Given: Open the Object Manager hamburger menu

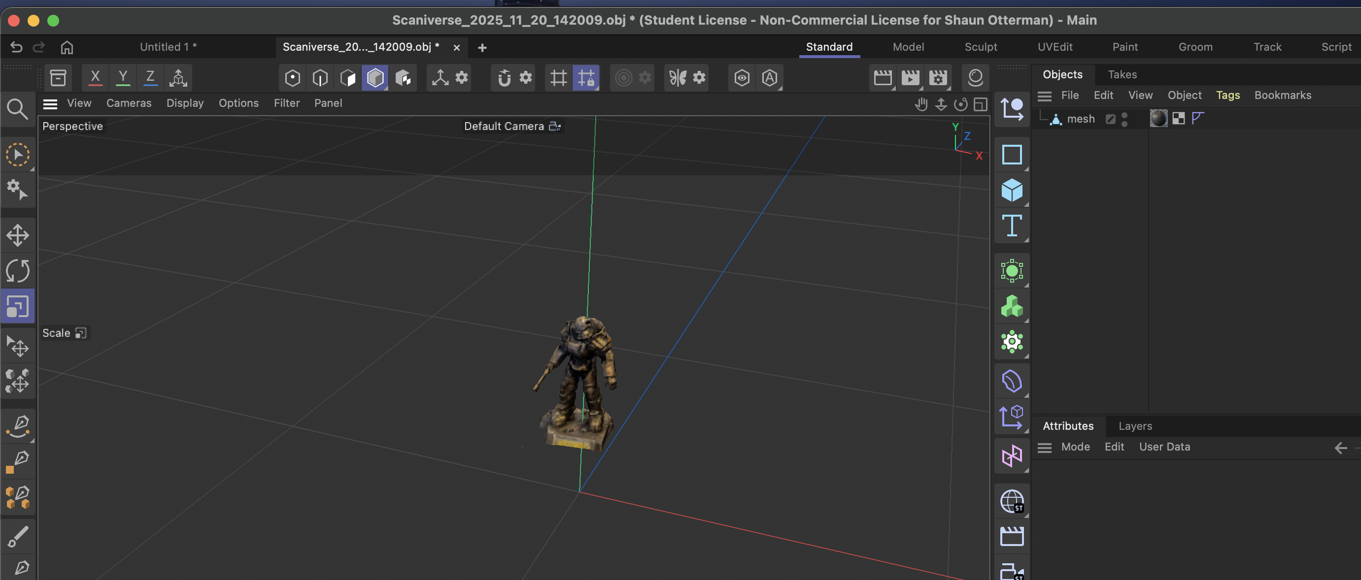Looking at the screenshot, I should pos(1045,96).
